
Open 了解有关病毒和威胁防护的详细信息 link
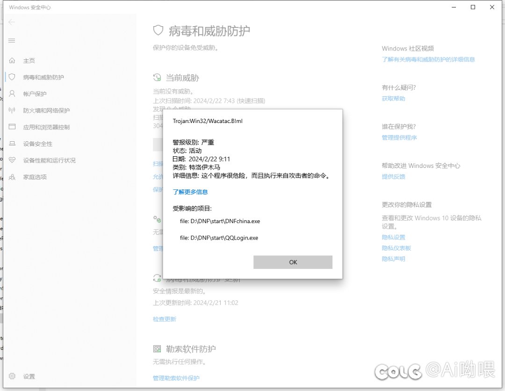coord(428,59)
